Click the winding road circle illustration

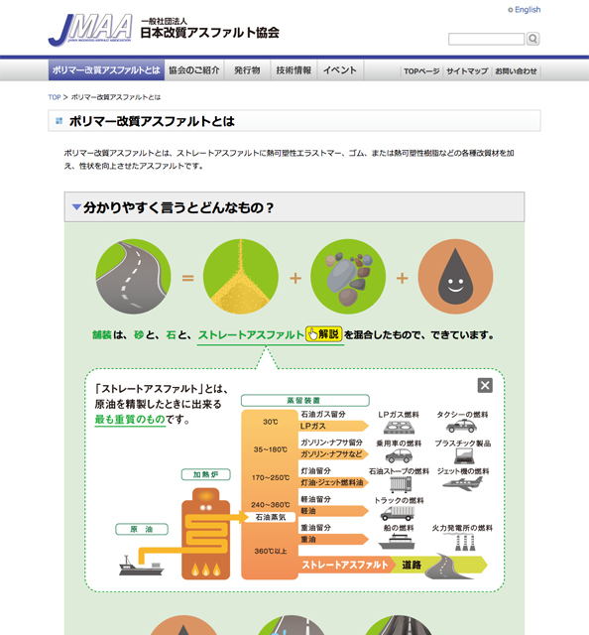(133, 277)
